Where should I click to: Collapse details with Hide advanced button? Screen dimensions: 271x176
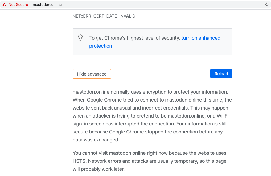92,74
